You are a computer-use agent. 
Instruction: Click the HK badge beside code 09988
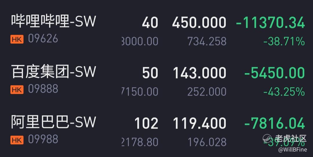[x=17, y=140]
